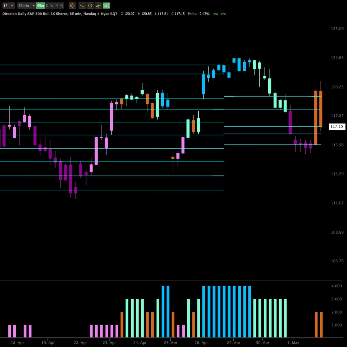Select the Monthly timeframe tab
The image size is (347, 347).
point(57,5)
